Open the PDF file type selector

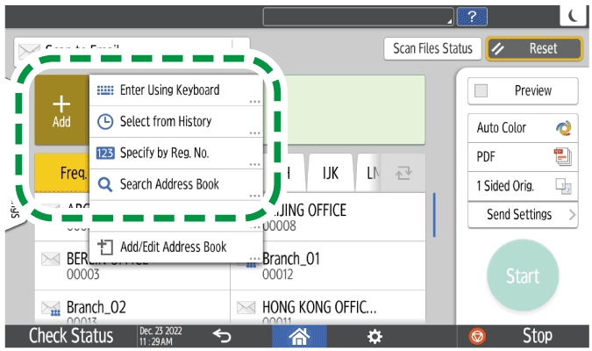(523, 156)
